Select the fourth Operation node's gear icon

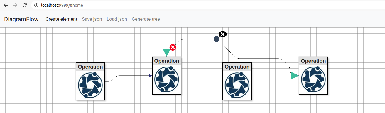313,79
